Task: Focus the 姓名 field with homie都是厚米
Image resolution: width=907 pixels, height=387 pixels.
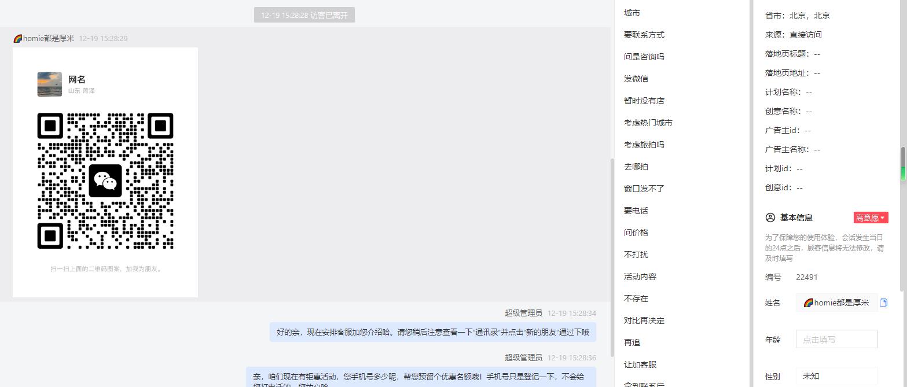Action: [x=836, y=303]
